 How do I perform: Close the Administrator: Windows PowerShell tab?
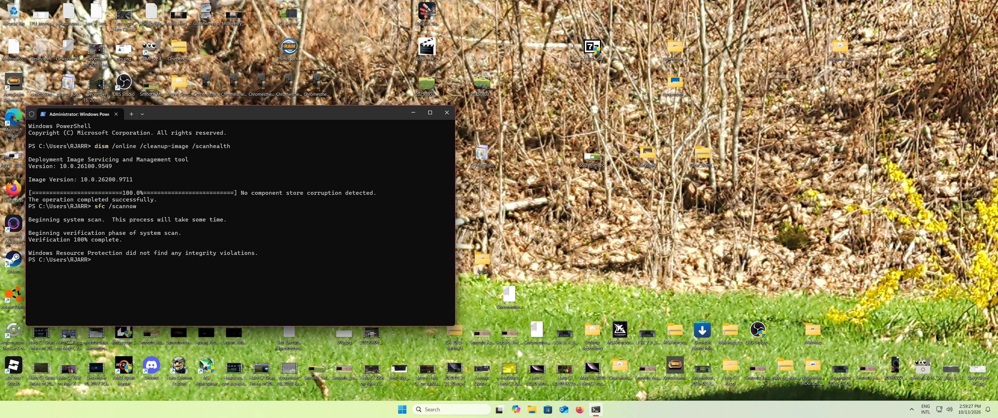tap(116, 114)
